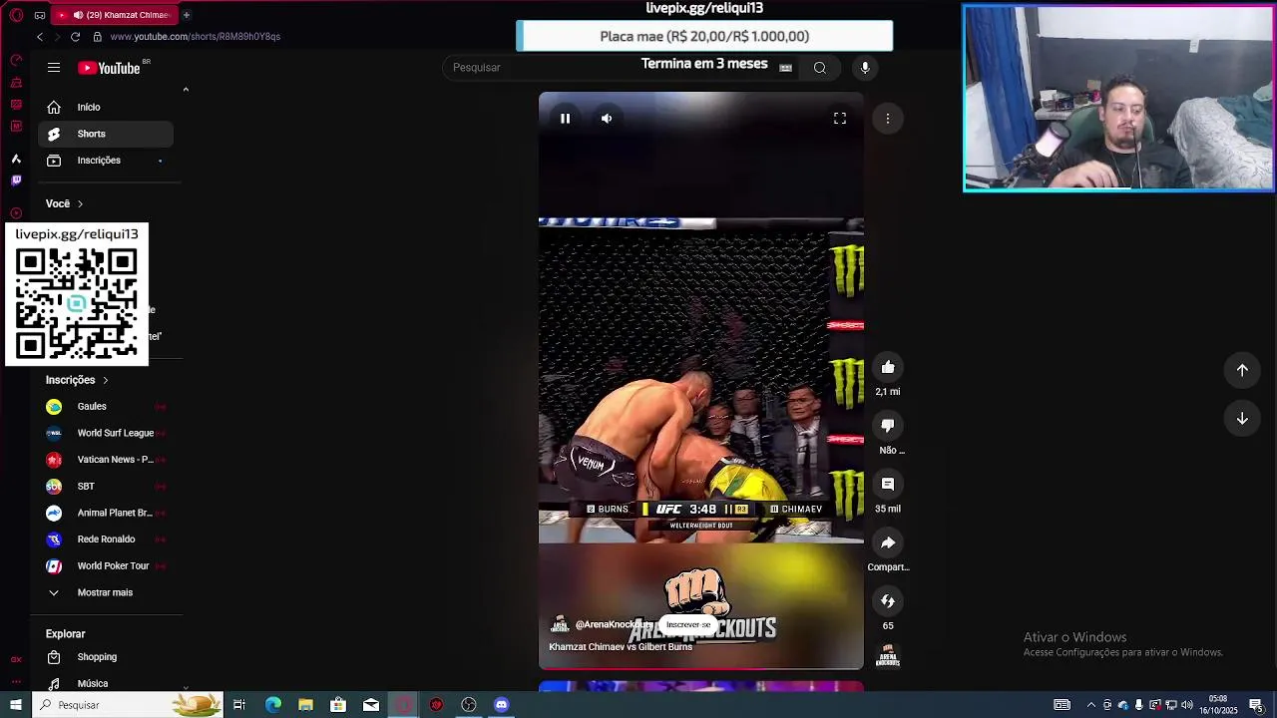The height and width of the screenshot is (718, 1277).
Task: Open the Short's comments (35 mil)
Action: point(888,484)
